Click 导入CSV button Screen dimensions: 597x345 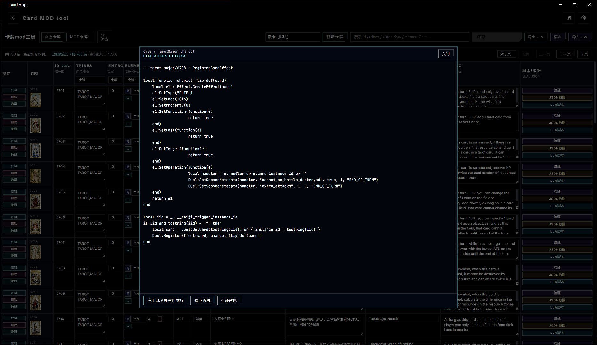tap(580, 37)
